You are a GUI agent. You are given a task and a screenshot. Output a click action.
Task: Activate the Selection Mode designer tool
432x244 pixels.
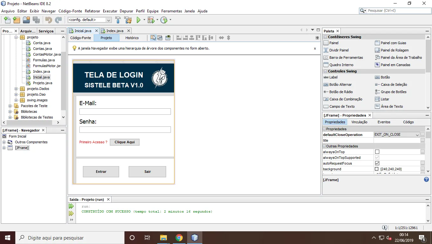[153, 38]
